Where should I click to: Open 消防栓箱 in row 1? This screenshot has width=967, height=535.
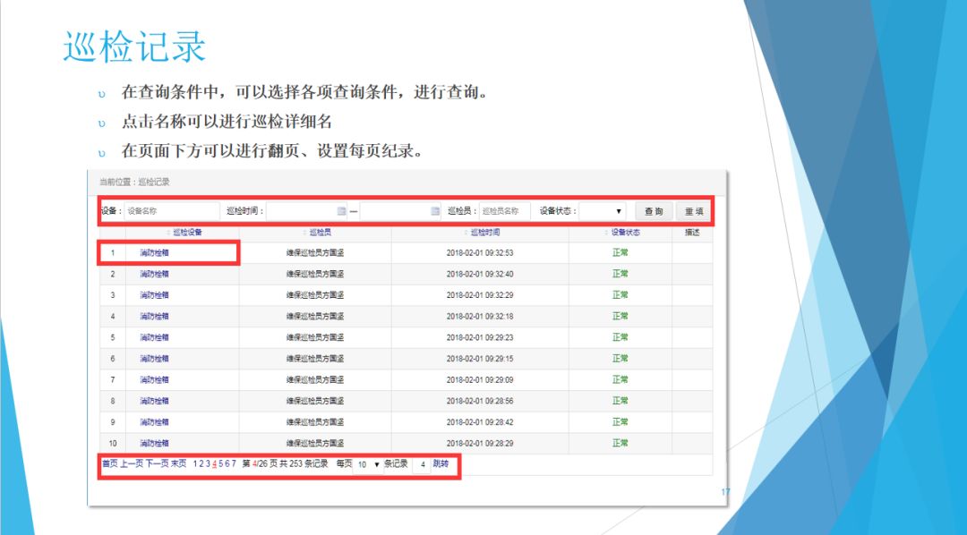154,252
